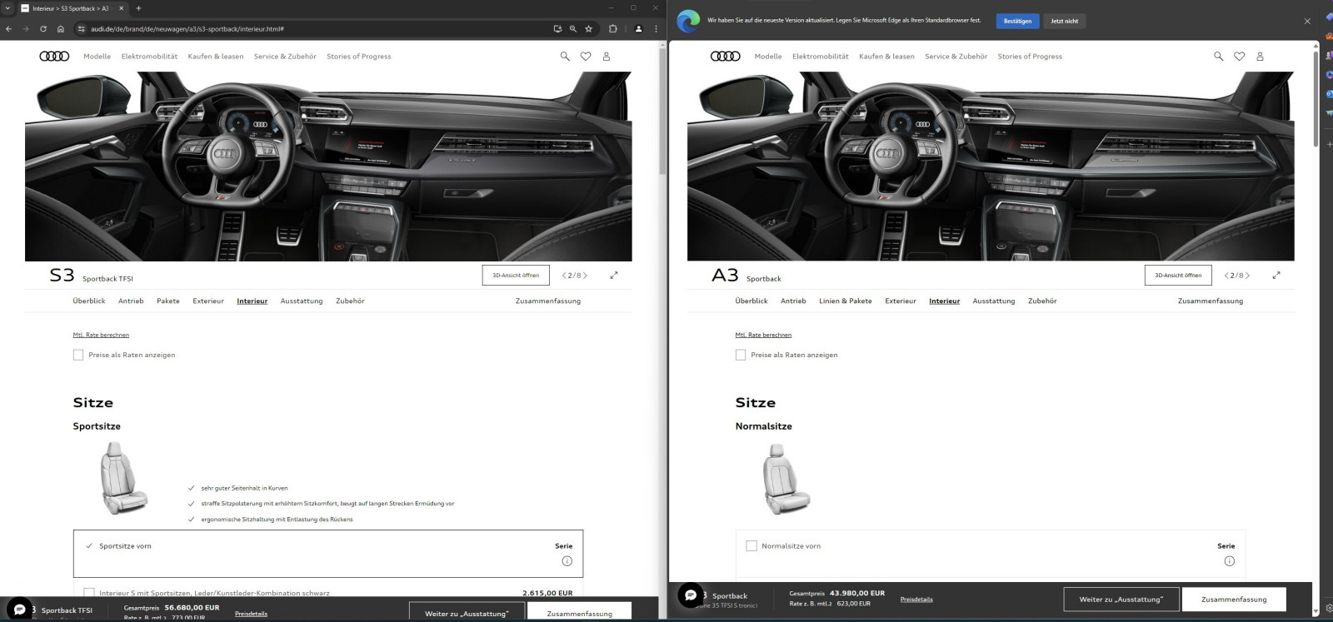Open the search icon on the S3 page
This screenshot has height=622, width=1333.
click(565, 56)
